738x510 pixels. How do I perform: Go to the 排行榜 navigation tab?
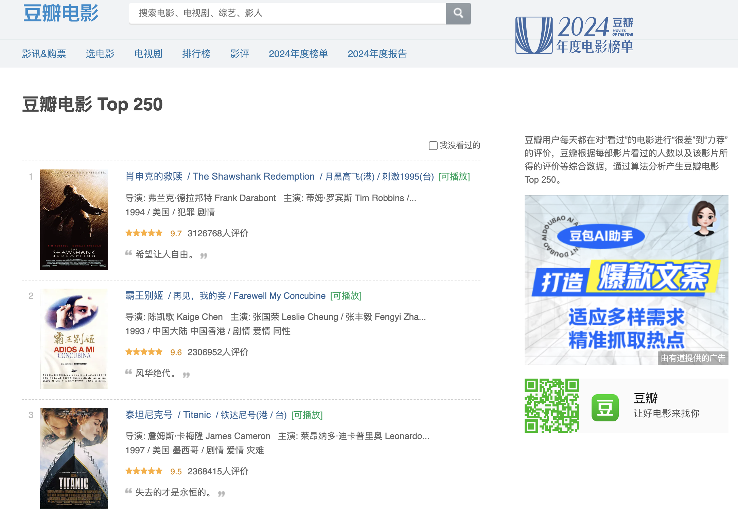[196, 54]
